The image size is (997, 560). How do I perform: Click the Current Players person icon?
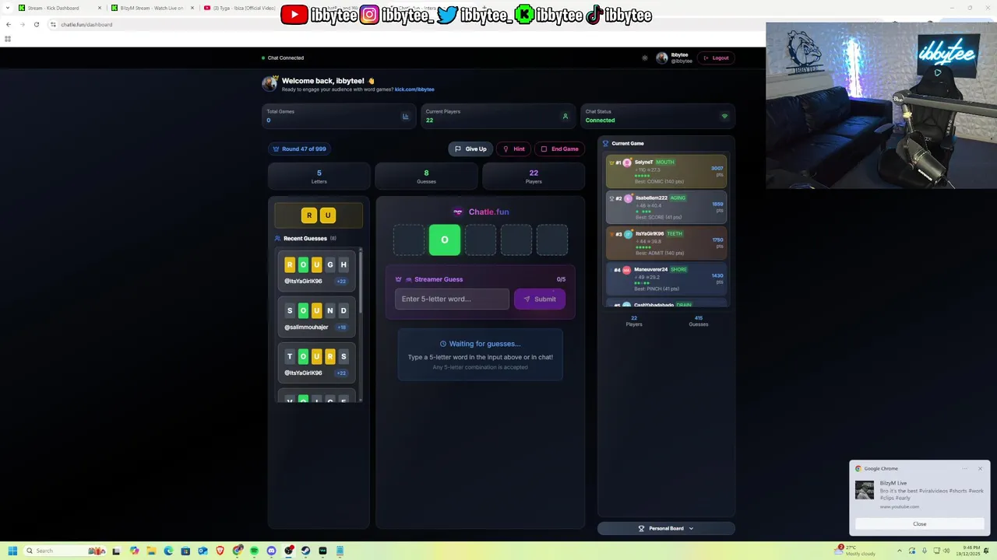pos(565,117)
